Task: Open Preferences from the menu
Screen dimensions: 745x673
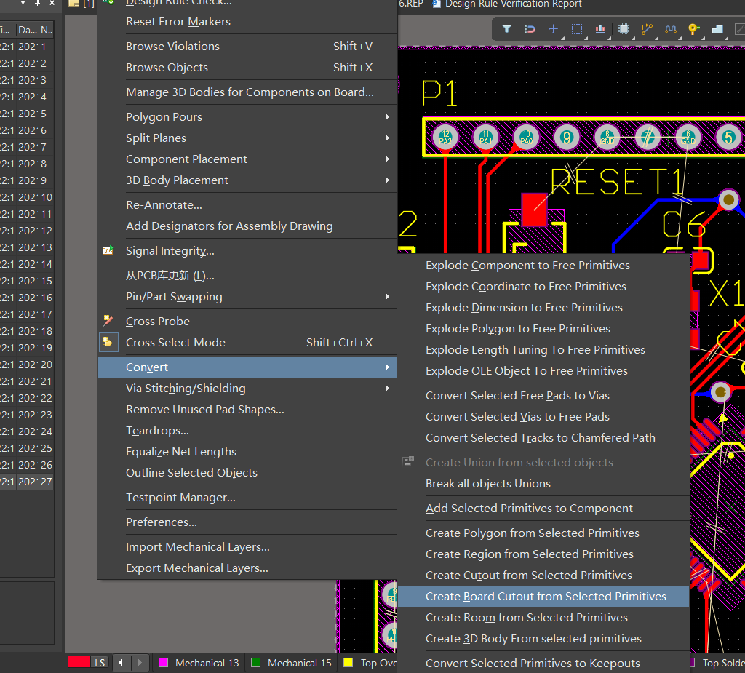Action: pyautogui.click(x=161, y=522)
